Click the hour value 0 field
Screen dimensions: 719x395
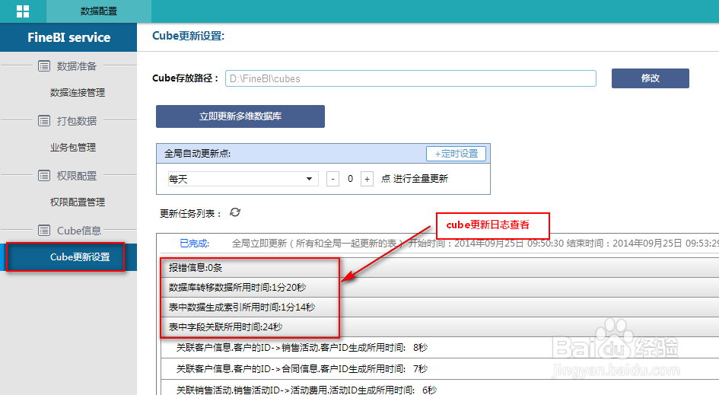pyautogui.click(x=350, y=179)
